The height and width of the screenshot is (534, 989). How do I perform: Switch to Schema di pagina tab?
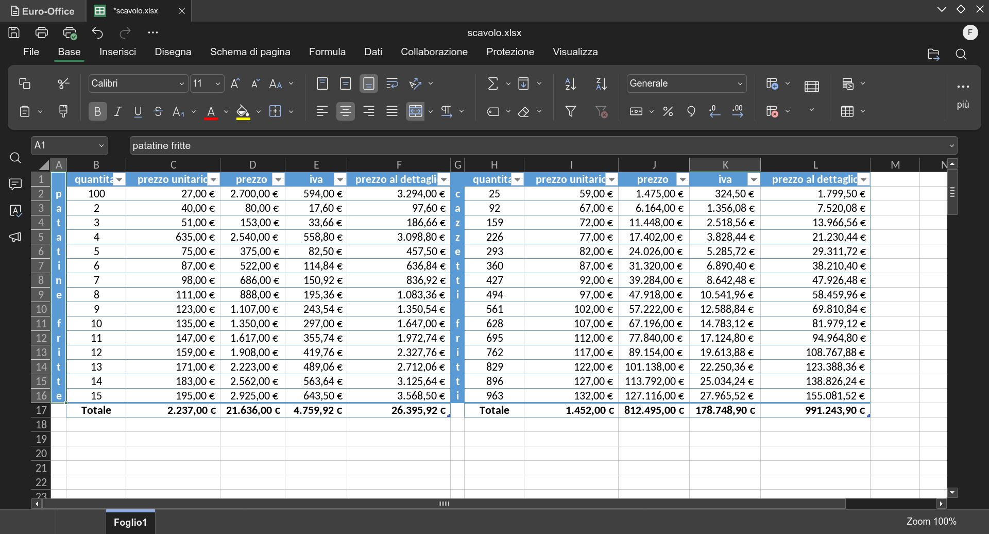click(x=250, y=52)
